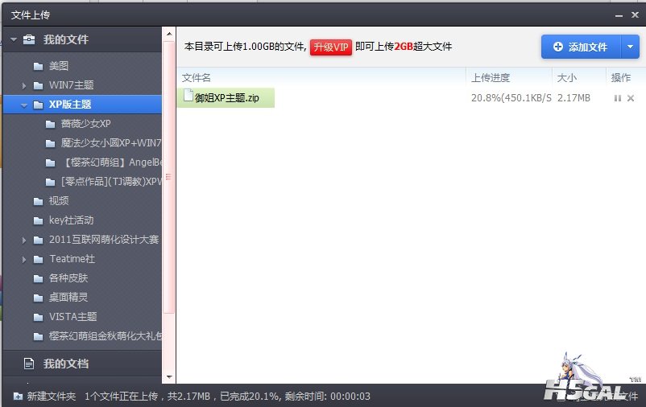
Task: Collapse the XP版主题 folder
Action: click(24, 105)
